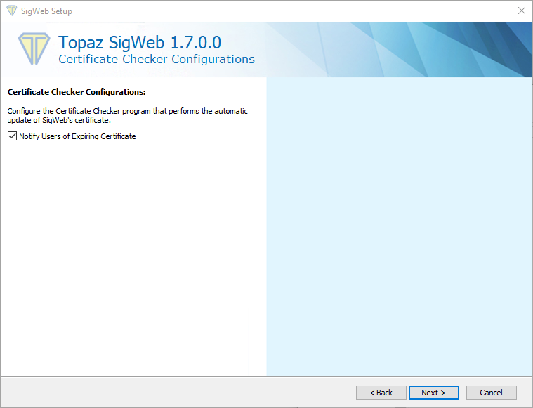This screenshot has height=408, width=533.
Task: Click the empty title bar area
Action: point(281,11)
